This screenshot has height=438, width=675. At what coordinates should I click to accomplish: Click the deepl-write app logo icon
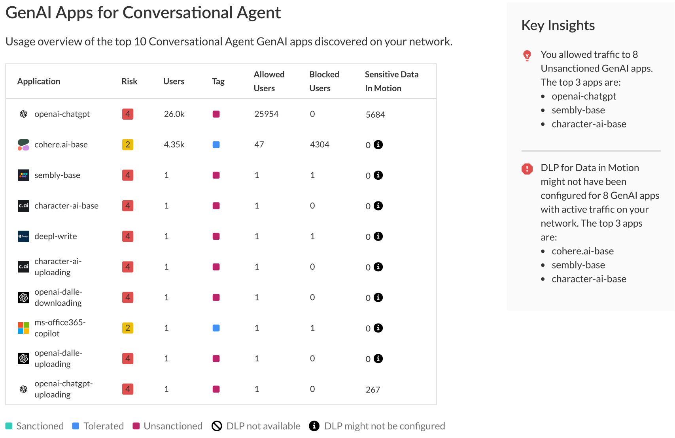(x=23, y=236)
